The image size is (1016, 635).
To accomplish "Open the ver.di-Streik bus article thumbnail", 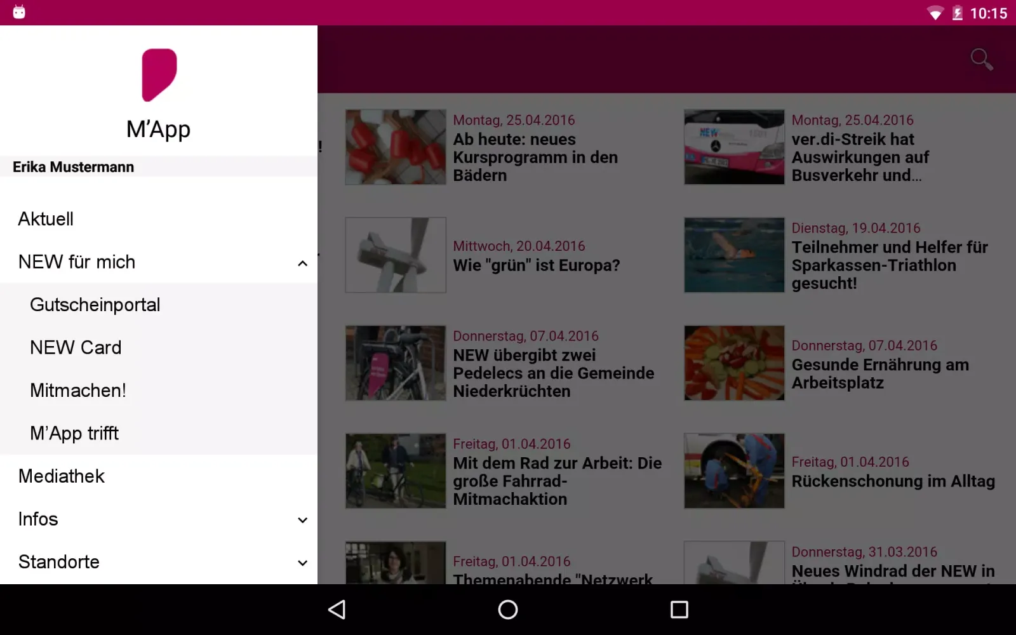I will tap(734, 147).
